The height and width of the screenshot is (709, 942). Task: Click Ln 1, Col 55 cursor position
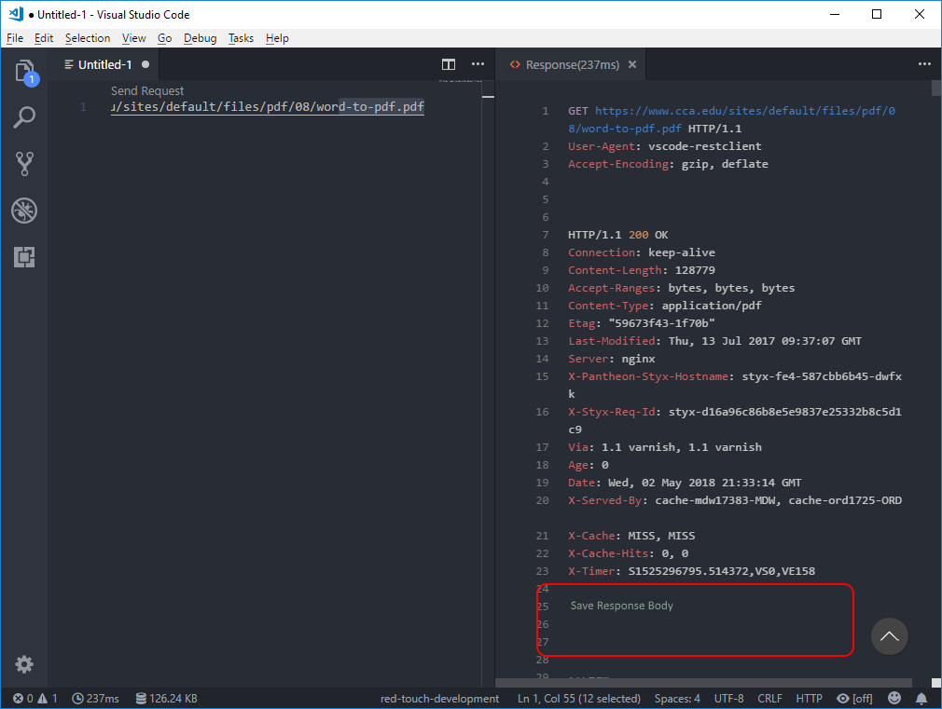coord(578,698)
